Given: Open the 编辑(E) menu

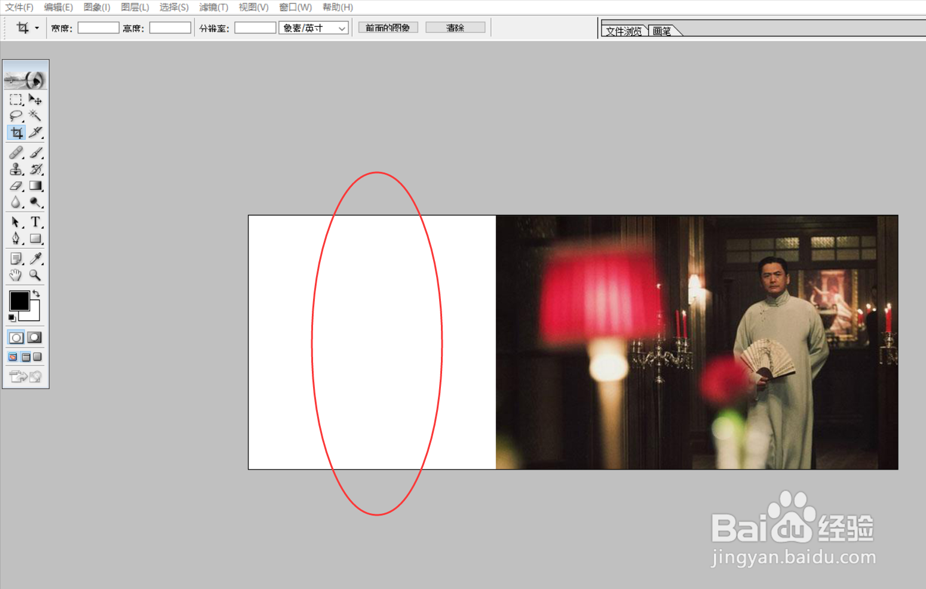Looking at the screenshot, I should coord(59,7).
